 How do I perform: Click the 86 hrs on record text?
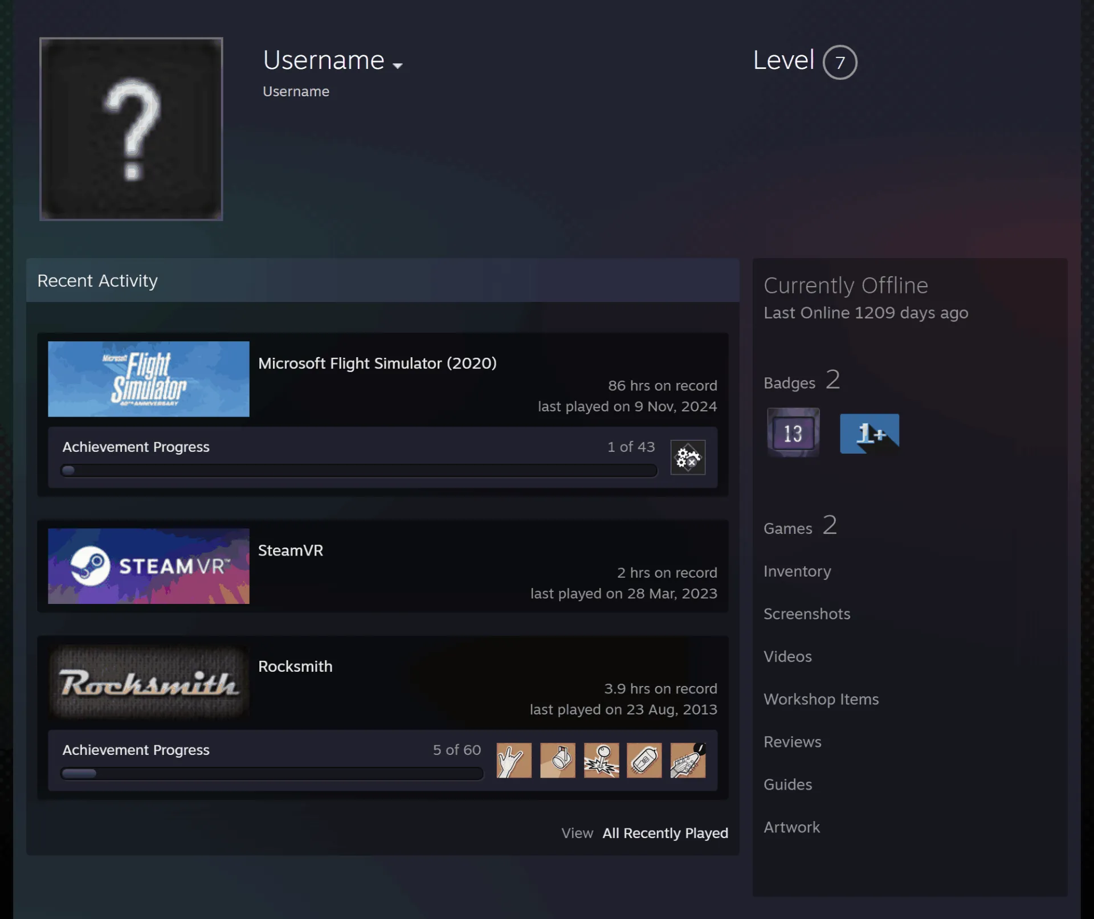click(x=662, y=386)
